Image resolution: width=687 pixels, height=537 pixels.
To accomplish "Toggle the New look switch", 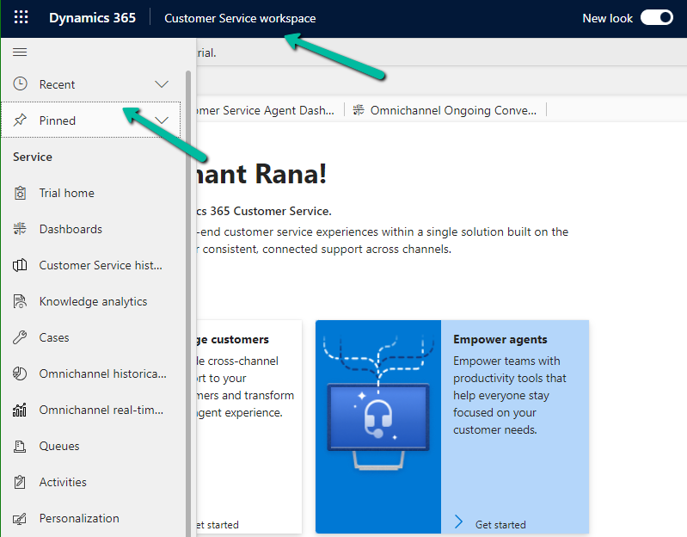I will click(656, 18).
